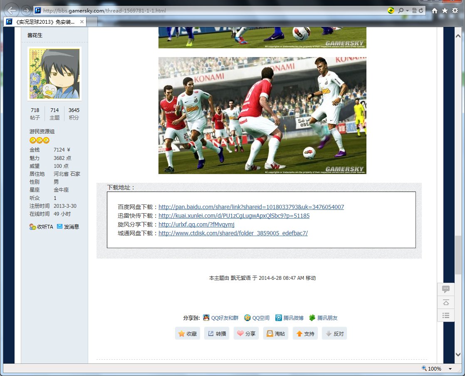Click the floating back-to-top arrow icon
This screenshot has height=376, width=465.
pyautogui.click(x=445, y=302)
